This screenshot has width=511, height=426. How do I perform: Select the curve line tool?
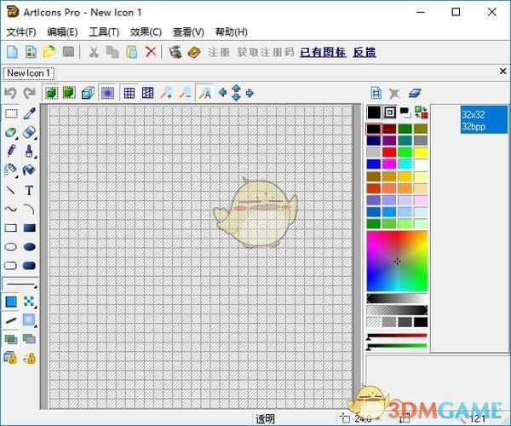11,209
